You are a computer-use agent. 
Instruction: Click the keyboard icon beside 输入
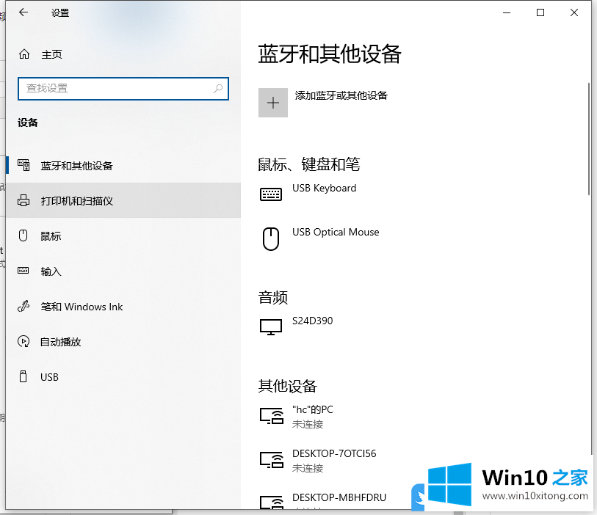pos(23,271)
